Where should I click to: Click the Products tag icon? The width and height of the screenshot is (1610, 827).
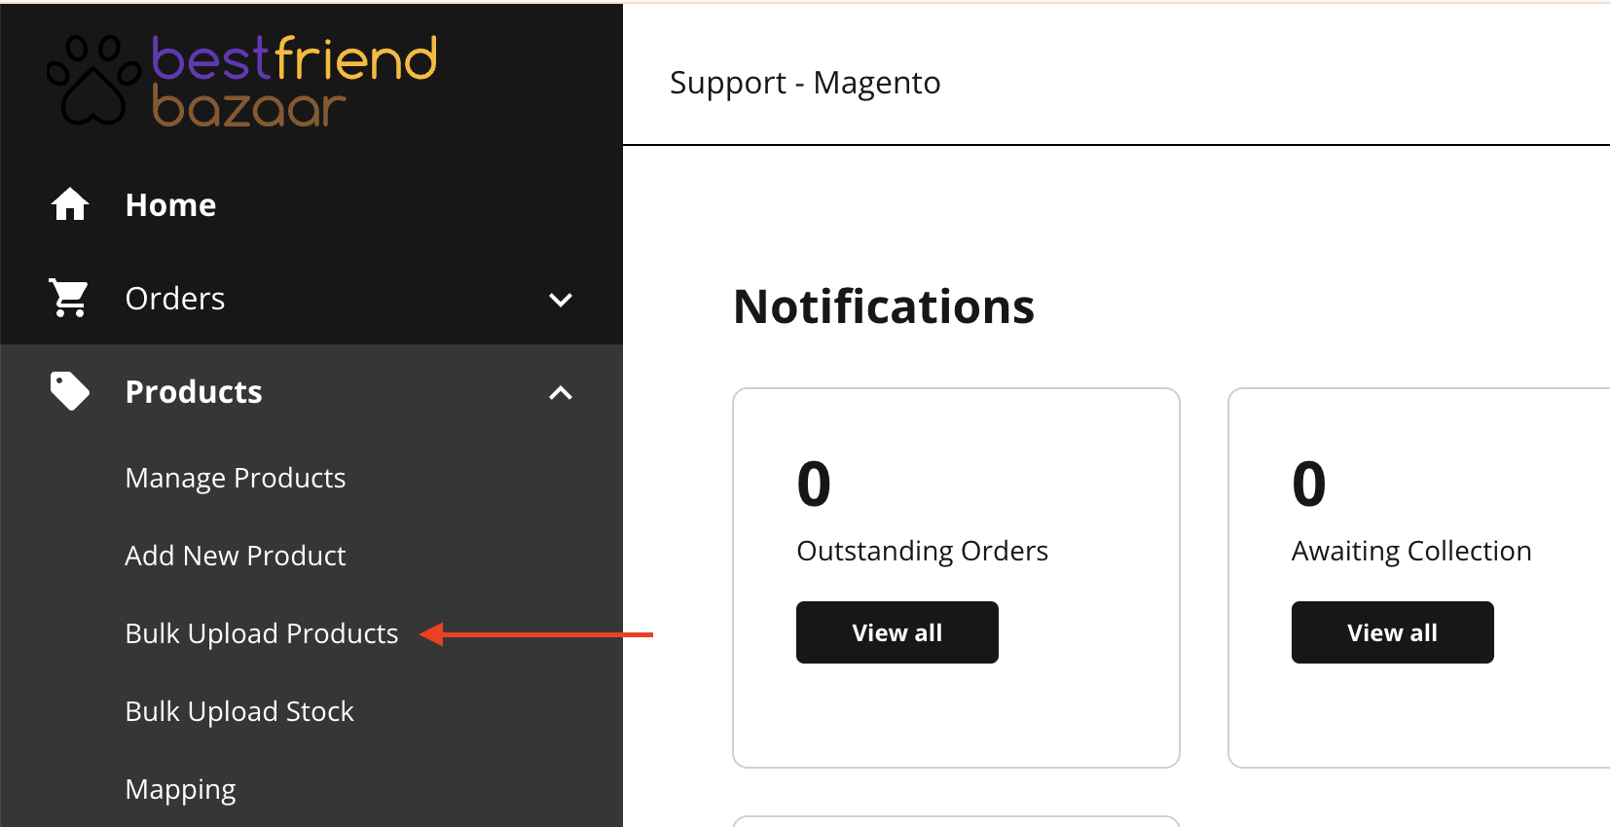[69, 391]
